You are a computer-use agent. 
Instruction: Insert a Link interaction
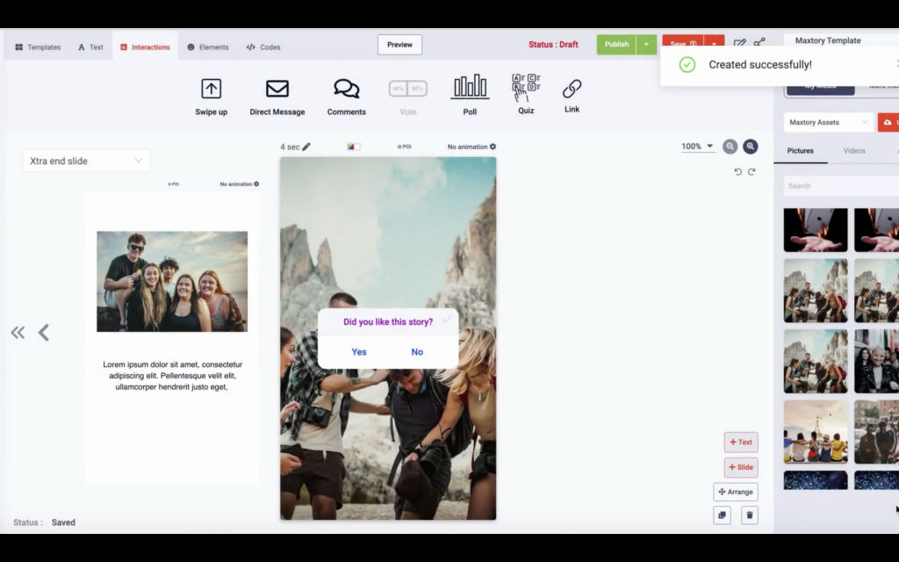[x=572, y=95]
